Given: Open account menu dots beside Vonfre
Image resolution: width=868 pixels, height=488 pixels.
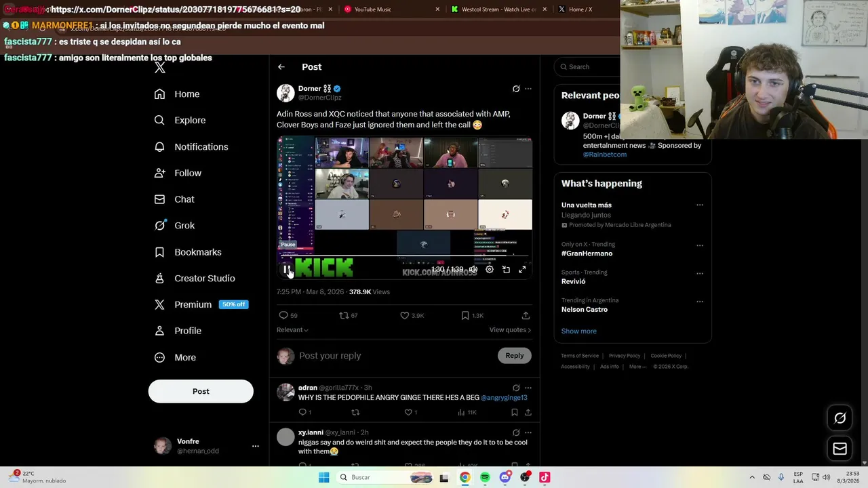Looking at the screenshot, I should pyautogui.click(x=256, y=446).
